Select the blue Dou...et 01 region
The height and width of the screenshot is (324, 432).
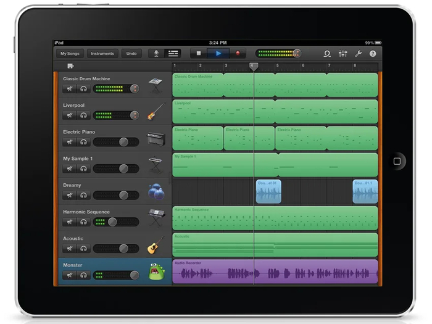click(268, 191)
